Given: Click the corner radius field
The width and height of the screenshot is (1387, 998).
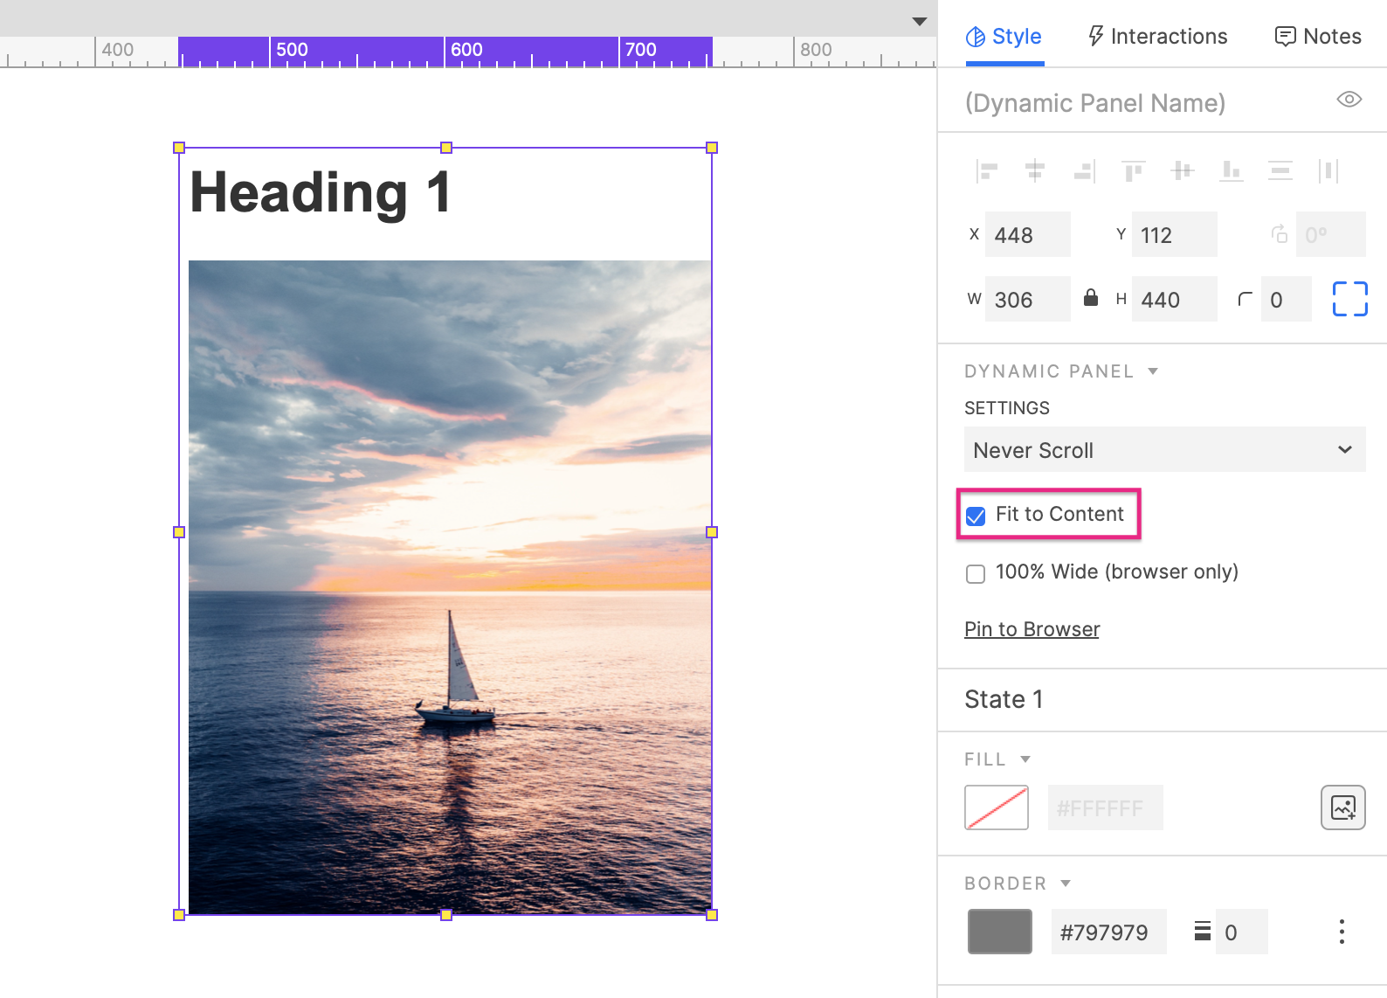Looking at the screenshot, I should tap(1286, 299).
